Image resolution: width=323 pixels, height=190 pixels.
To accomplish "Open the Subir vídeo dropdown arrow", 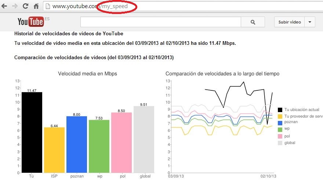I will point(310,22).
